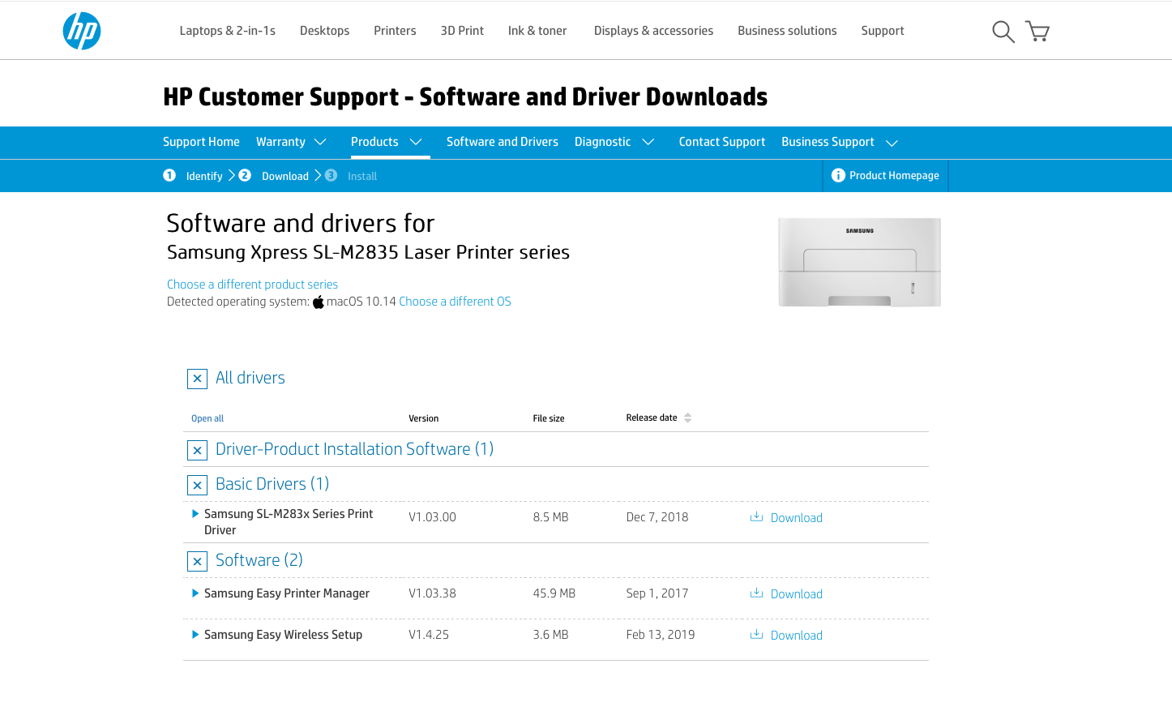Click the step 3 Install number icon
This screenshot has width=1172, height=711.
tap(331, 175)
